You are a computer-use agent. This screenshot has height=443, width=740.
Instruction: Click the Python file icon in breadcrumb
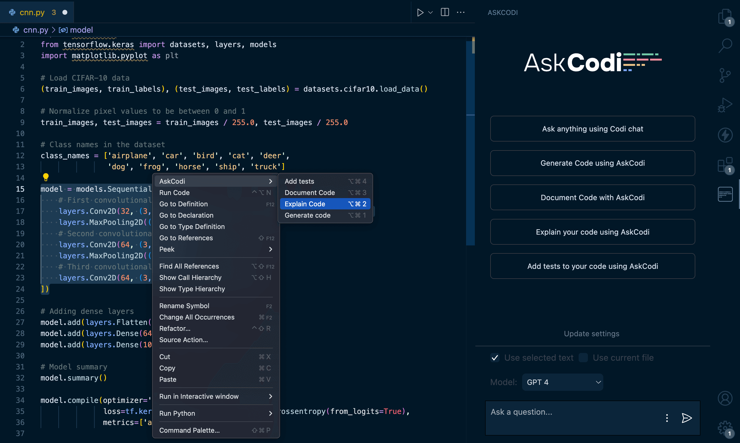15,30
